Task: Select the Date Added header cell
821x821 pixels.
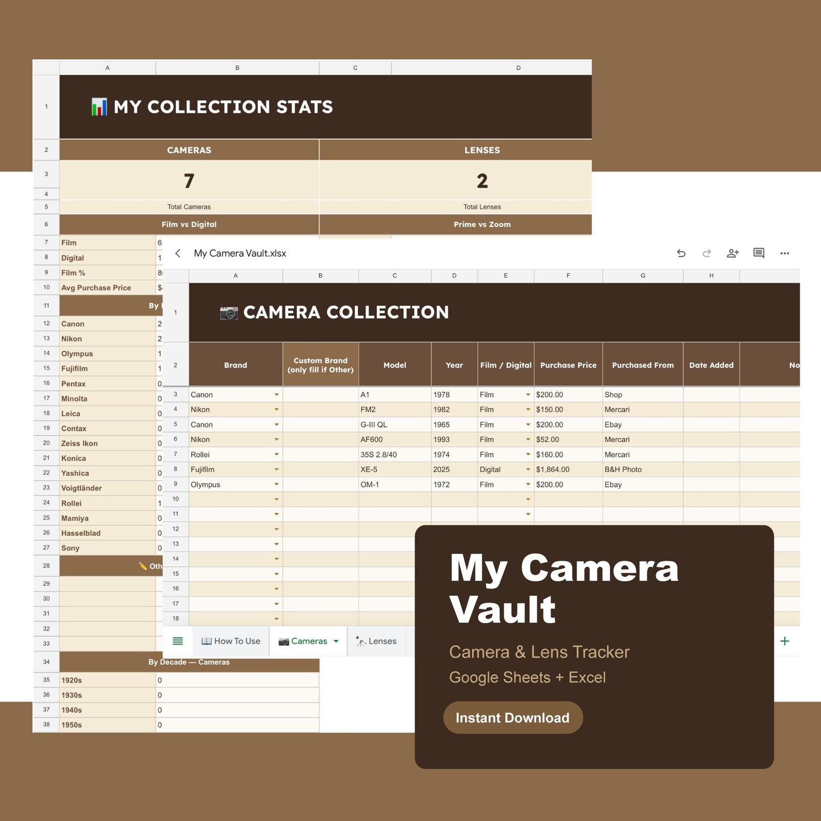Action: (x=711, y=365)
